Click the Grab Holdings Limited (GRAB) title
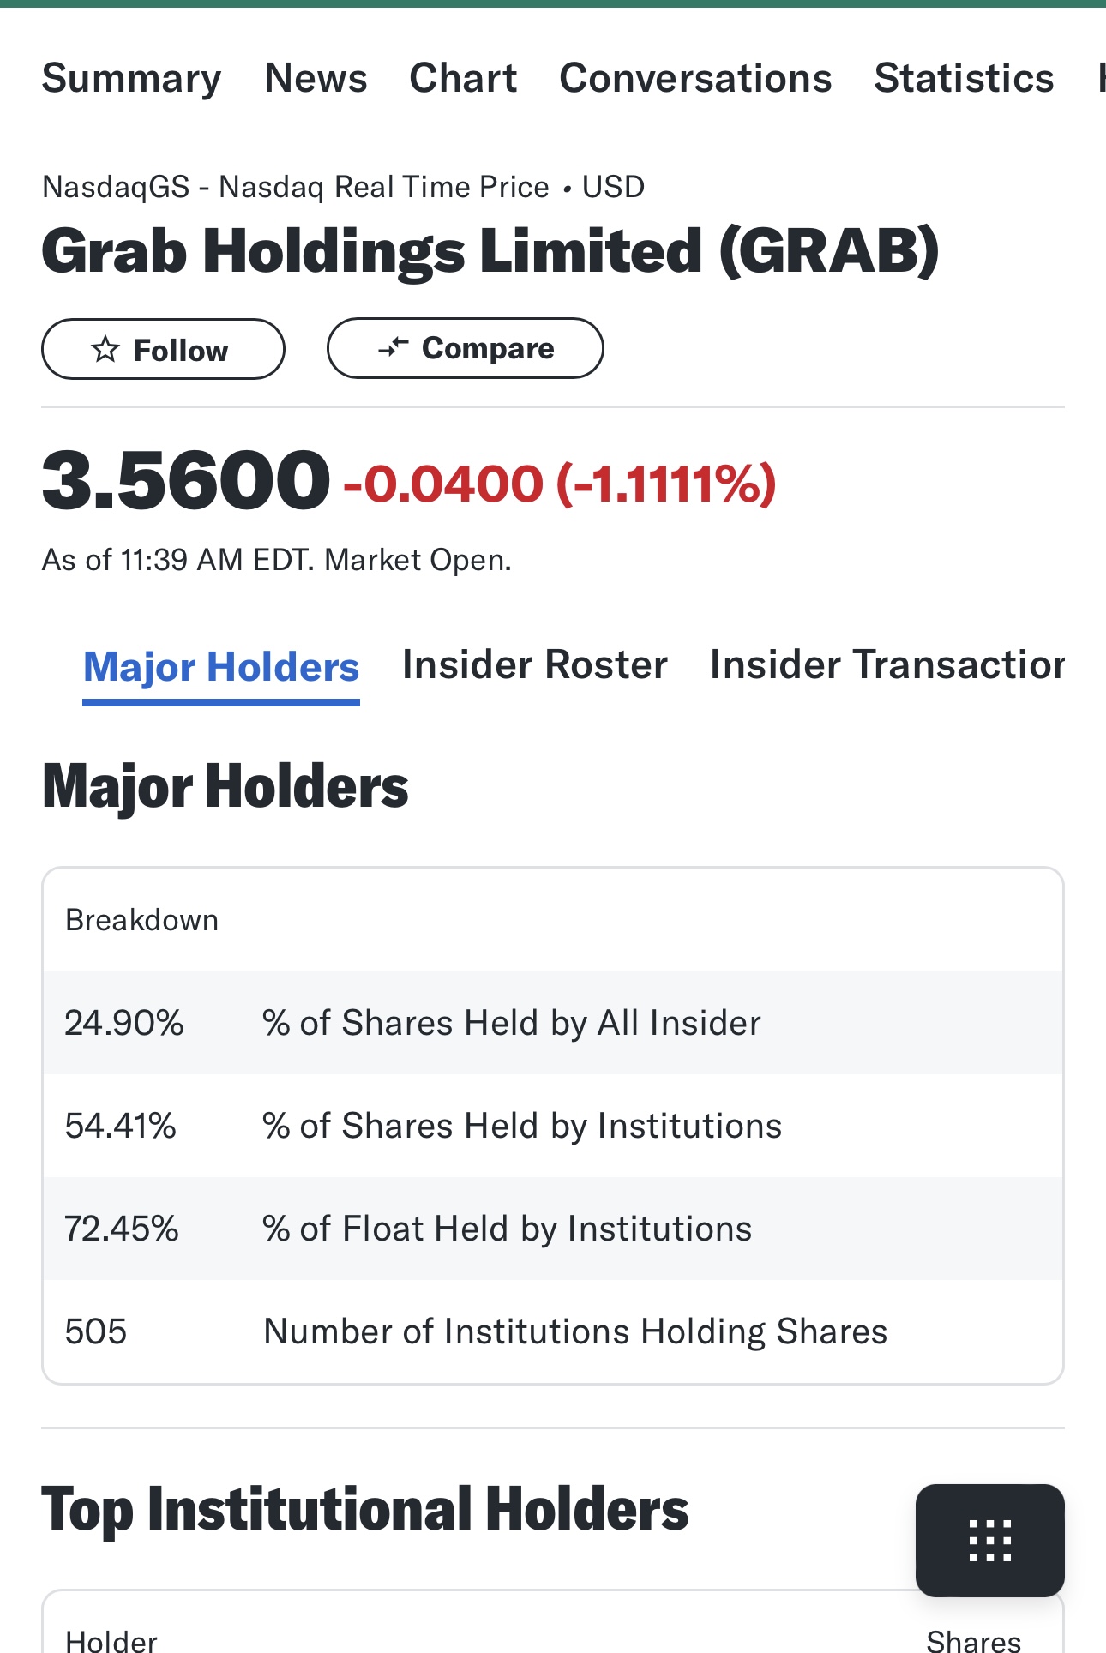The image size is (1106, 1653). 490,252
